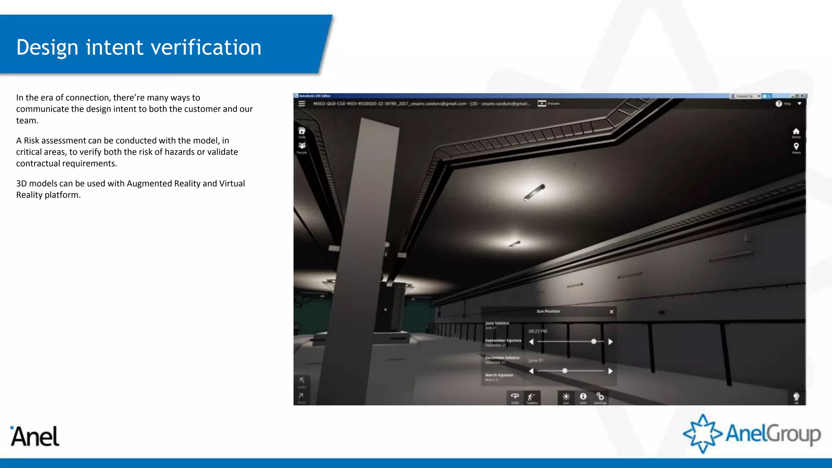
Task: Click the Present mode button
Action: (548, 104)
